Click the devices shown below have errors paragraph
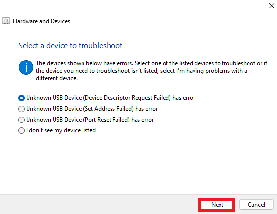 pos(151,71)
